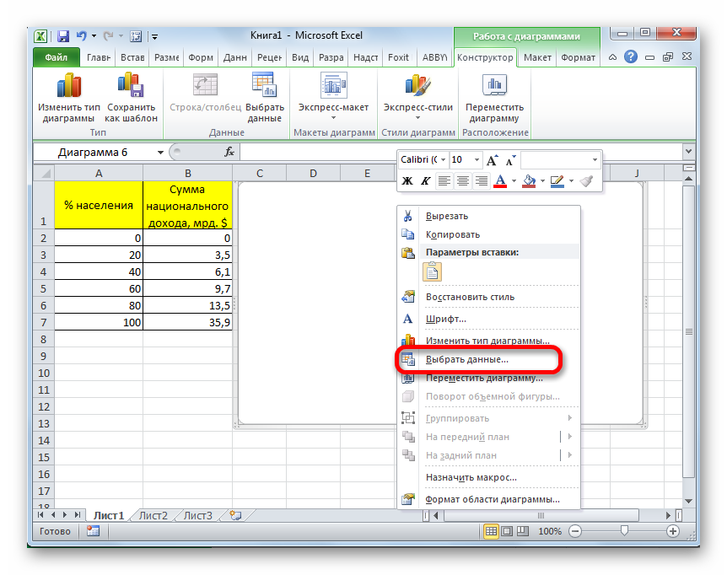This screenshot has width=727, height=575.
Task: Open the chart elements dropdown in mini toolbar
Action: click(x=595, y=160)
